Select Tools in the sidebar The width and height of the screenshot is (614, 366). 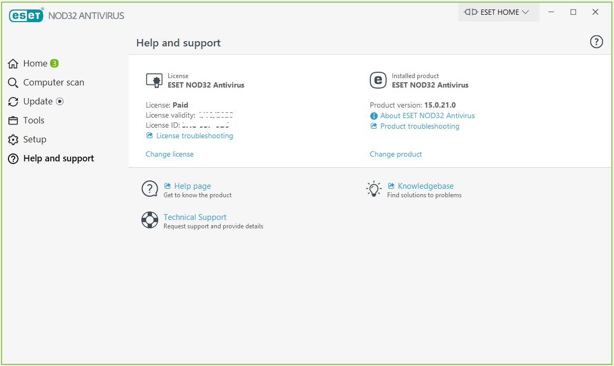34,121
